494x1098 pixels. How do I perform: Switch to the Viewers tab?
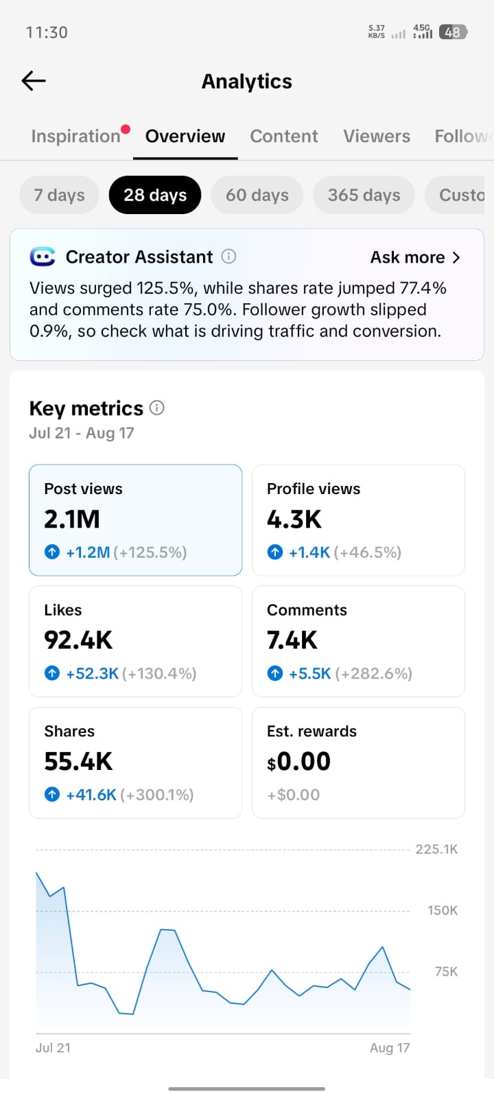coord(377,136)
